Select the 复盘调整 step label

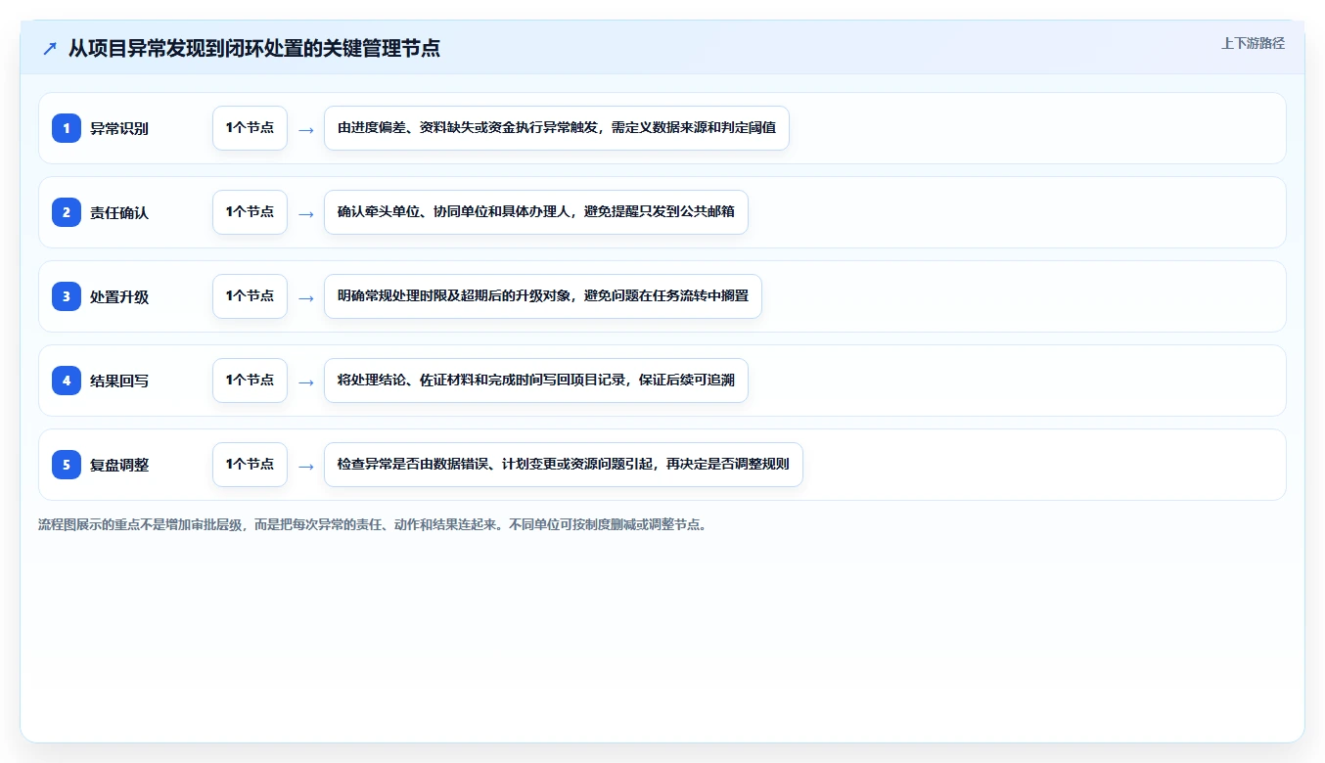pos(119,465)
